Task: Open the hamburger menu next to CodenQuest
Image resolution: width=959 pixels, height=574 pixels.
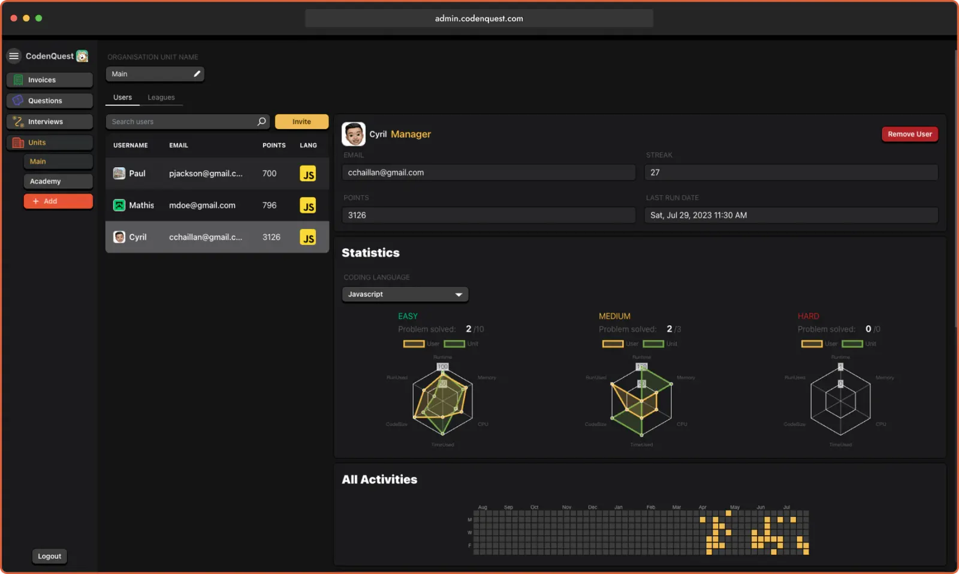Action: point(14,56)
